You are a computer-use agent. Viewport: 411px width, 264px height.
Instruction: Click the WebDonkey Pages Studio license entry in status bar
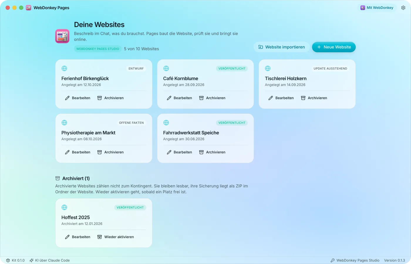click(355, 260)
